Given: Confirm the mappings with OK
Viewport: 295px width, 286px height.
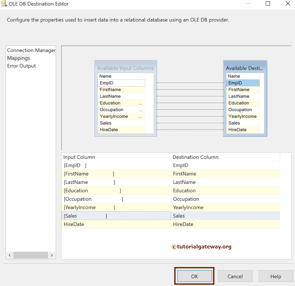Looking at the screenshot, I should tap(194, 276).
